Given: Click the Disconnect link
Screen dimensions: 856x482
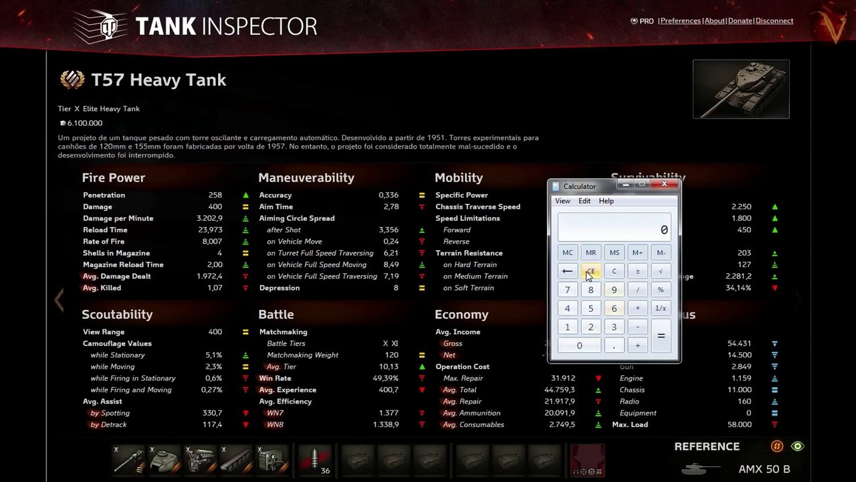Looking at the screenshot, I should (x=774, y=21).
